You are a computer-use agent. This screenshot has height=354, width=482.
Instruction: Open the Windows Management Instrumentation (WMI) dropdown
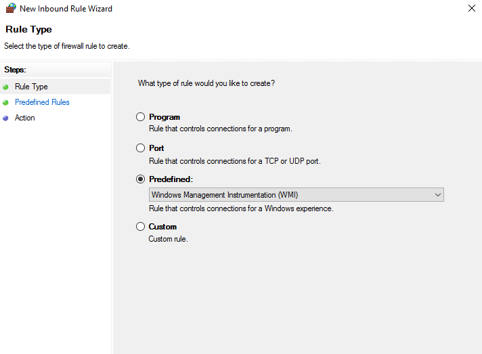point(297,195)
